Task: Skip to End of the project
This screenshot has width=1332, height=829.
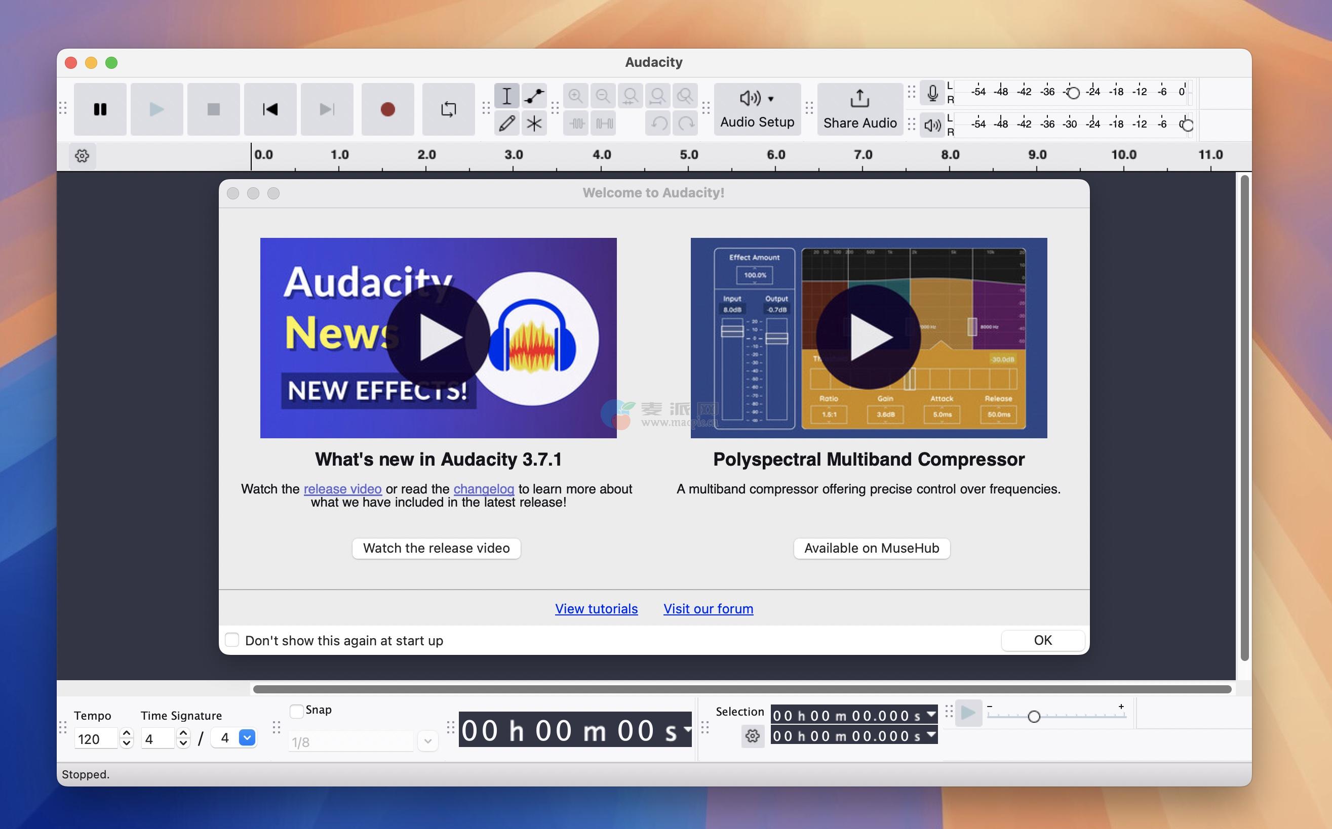Action: pyautogui.click(x=327, y=109)
